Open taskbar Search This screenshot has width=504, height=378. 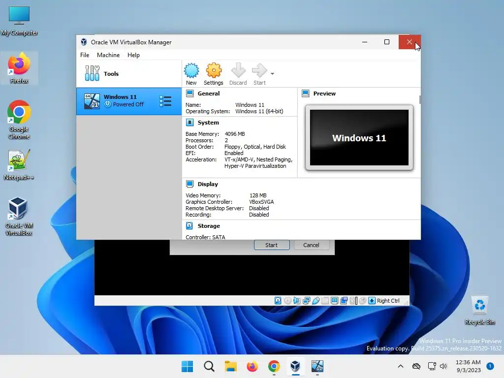click(x=209, y=366)
